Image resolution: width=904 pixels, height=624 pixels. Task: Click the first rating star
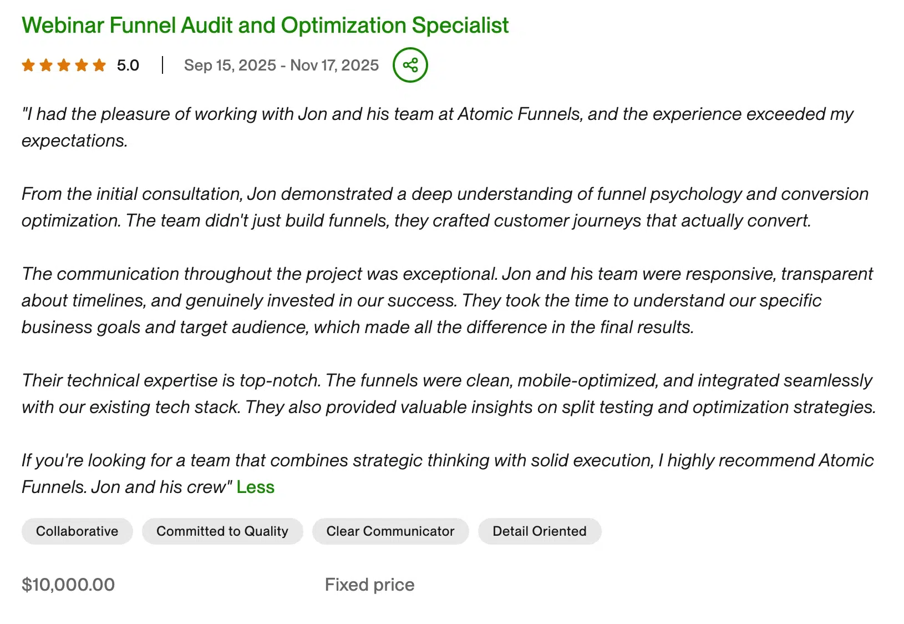[27, 65]
